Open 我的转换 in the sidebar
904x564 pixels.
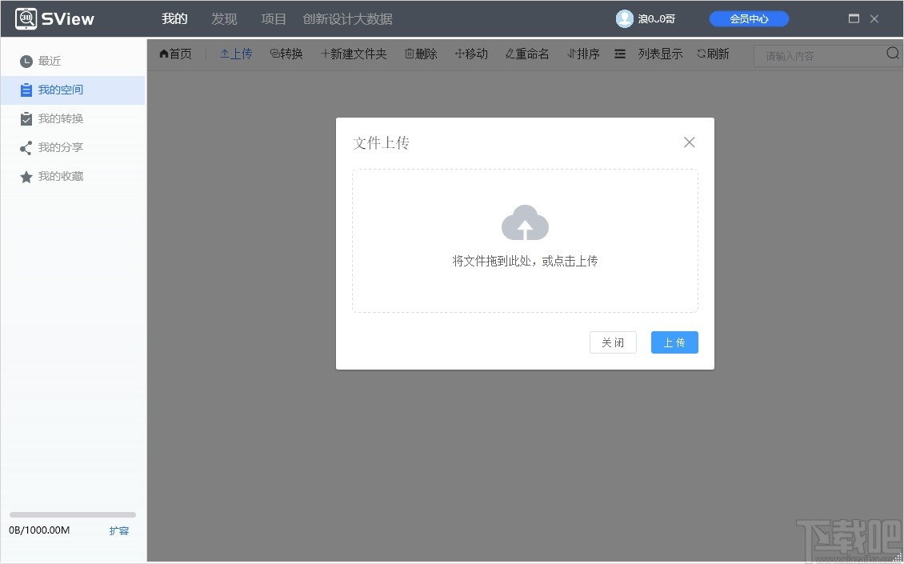[60, 118]
